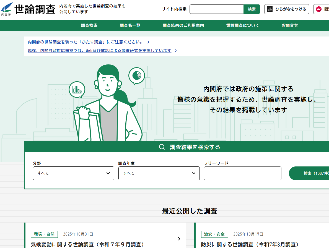Open the 調査年度 dropdown

click(x=159, y=173)
